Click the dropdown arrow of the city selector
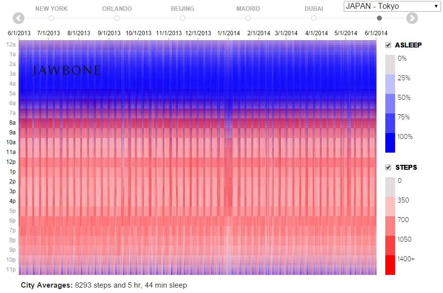Image resolution: width=443 pixels, height=293 pixels. 436,6
